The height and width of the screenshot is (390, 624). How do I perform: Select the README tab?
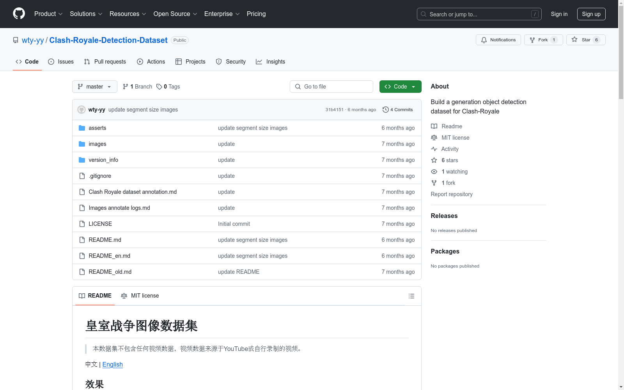tap(95, 296)
